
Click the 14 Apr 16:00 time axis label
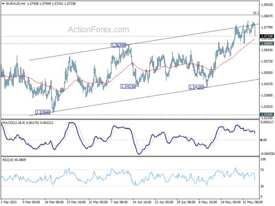pyautogui.click(x=142, y=202)
